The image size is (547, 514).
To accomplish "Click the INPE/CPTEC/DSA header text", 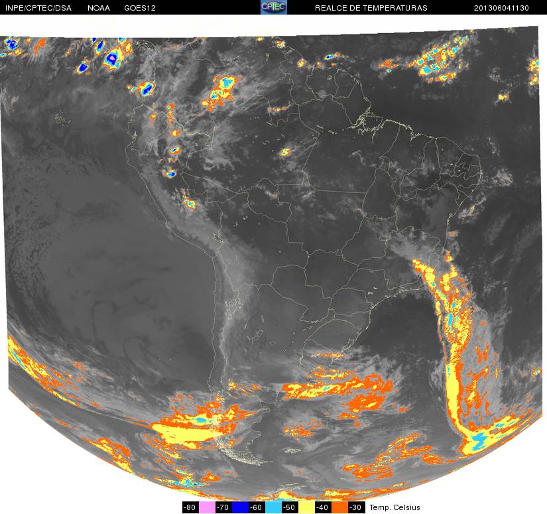I will (38, 8).
